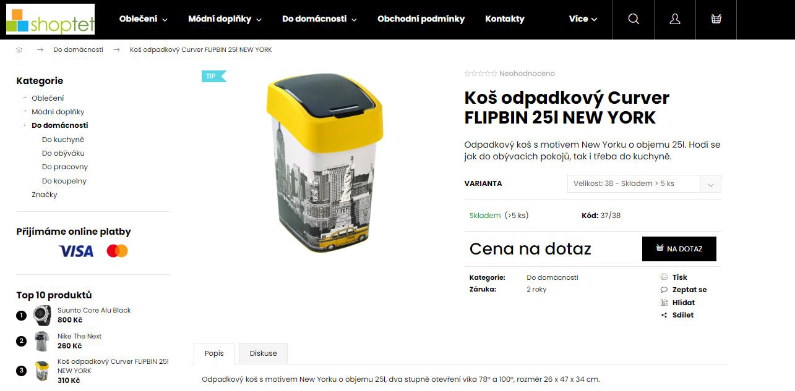Open Suunto Core Alu Black thumbnail
The height and width of the screenshot is (391, 795).
point(42,316)
